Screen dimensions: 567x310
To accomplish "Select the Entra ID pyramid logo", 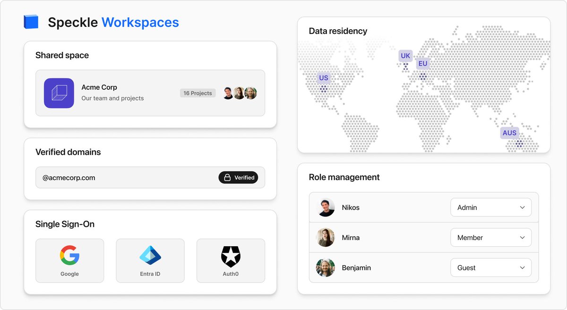I will click(150, 255).
